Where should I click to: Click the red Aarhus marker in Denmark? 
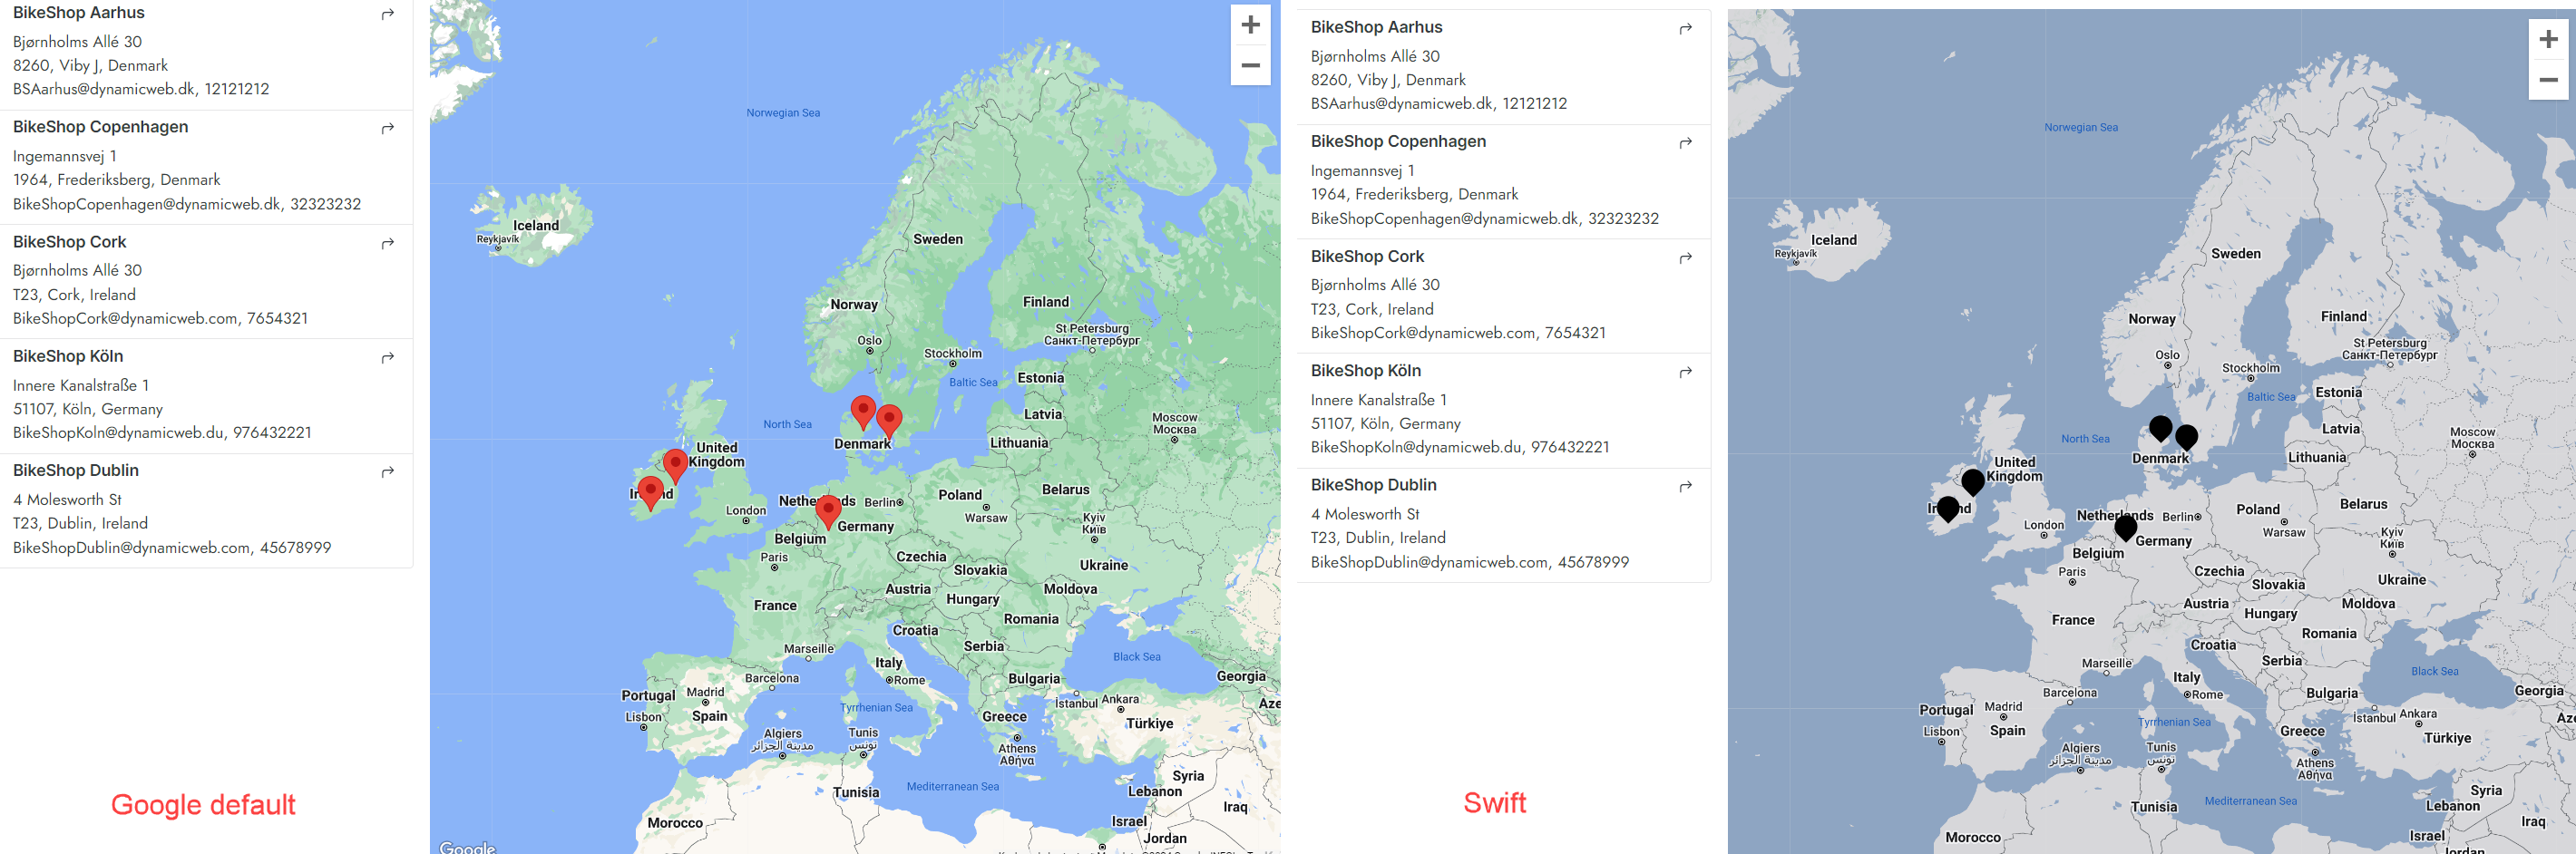coord(863,412)
